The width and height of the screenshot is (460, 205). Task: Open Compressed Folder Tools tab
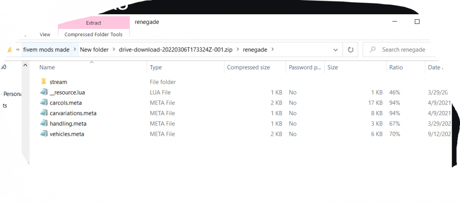94,34
